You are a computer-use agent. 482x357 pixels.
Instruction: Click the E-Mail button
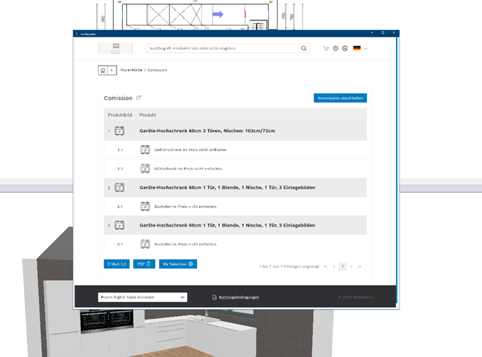pyautogui.click(x=116, y=264)
